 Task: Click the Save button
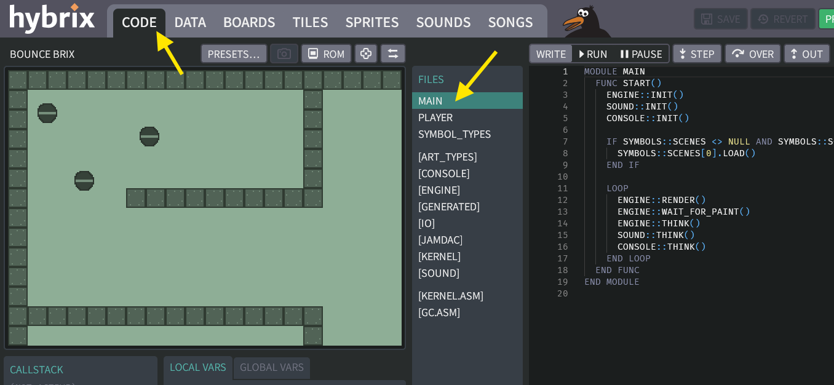coord(720,19)
